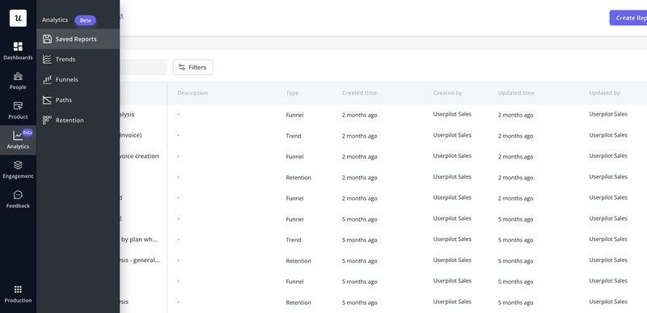Select Saved Reports menu item
Viewport: 647px width, 313px height.
point(78,39)
